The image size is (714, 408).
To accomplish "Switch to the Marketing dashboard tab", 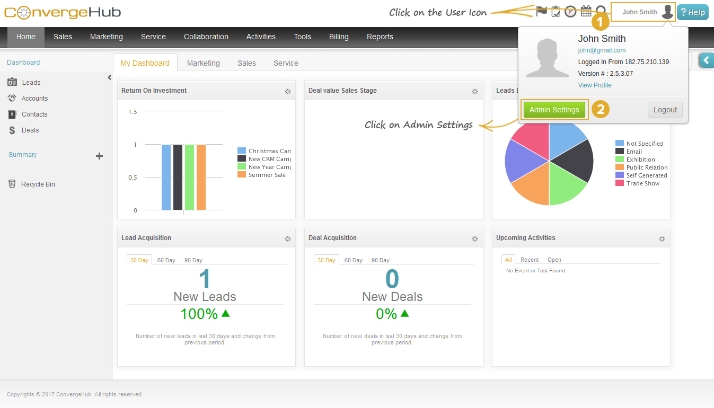I will [204, 63].
